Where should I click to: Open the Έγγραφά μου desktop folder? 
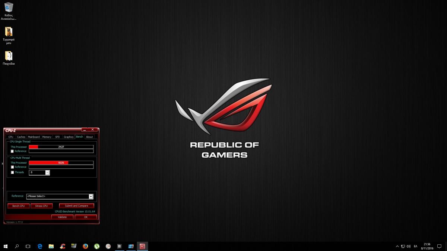[9, 35]
